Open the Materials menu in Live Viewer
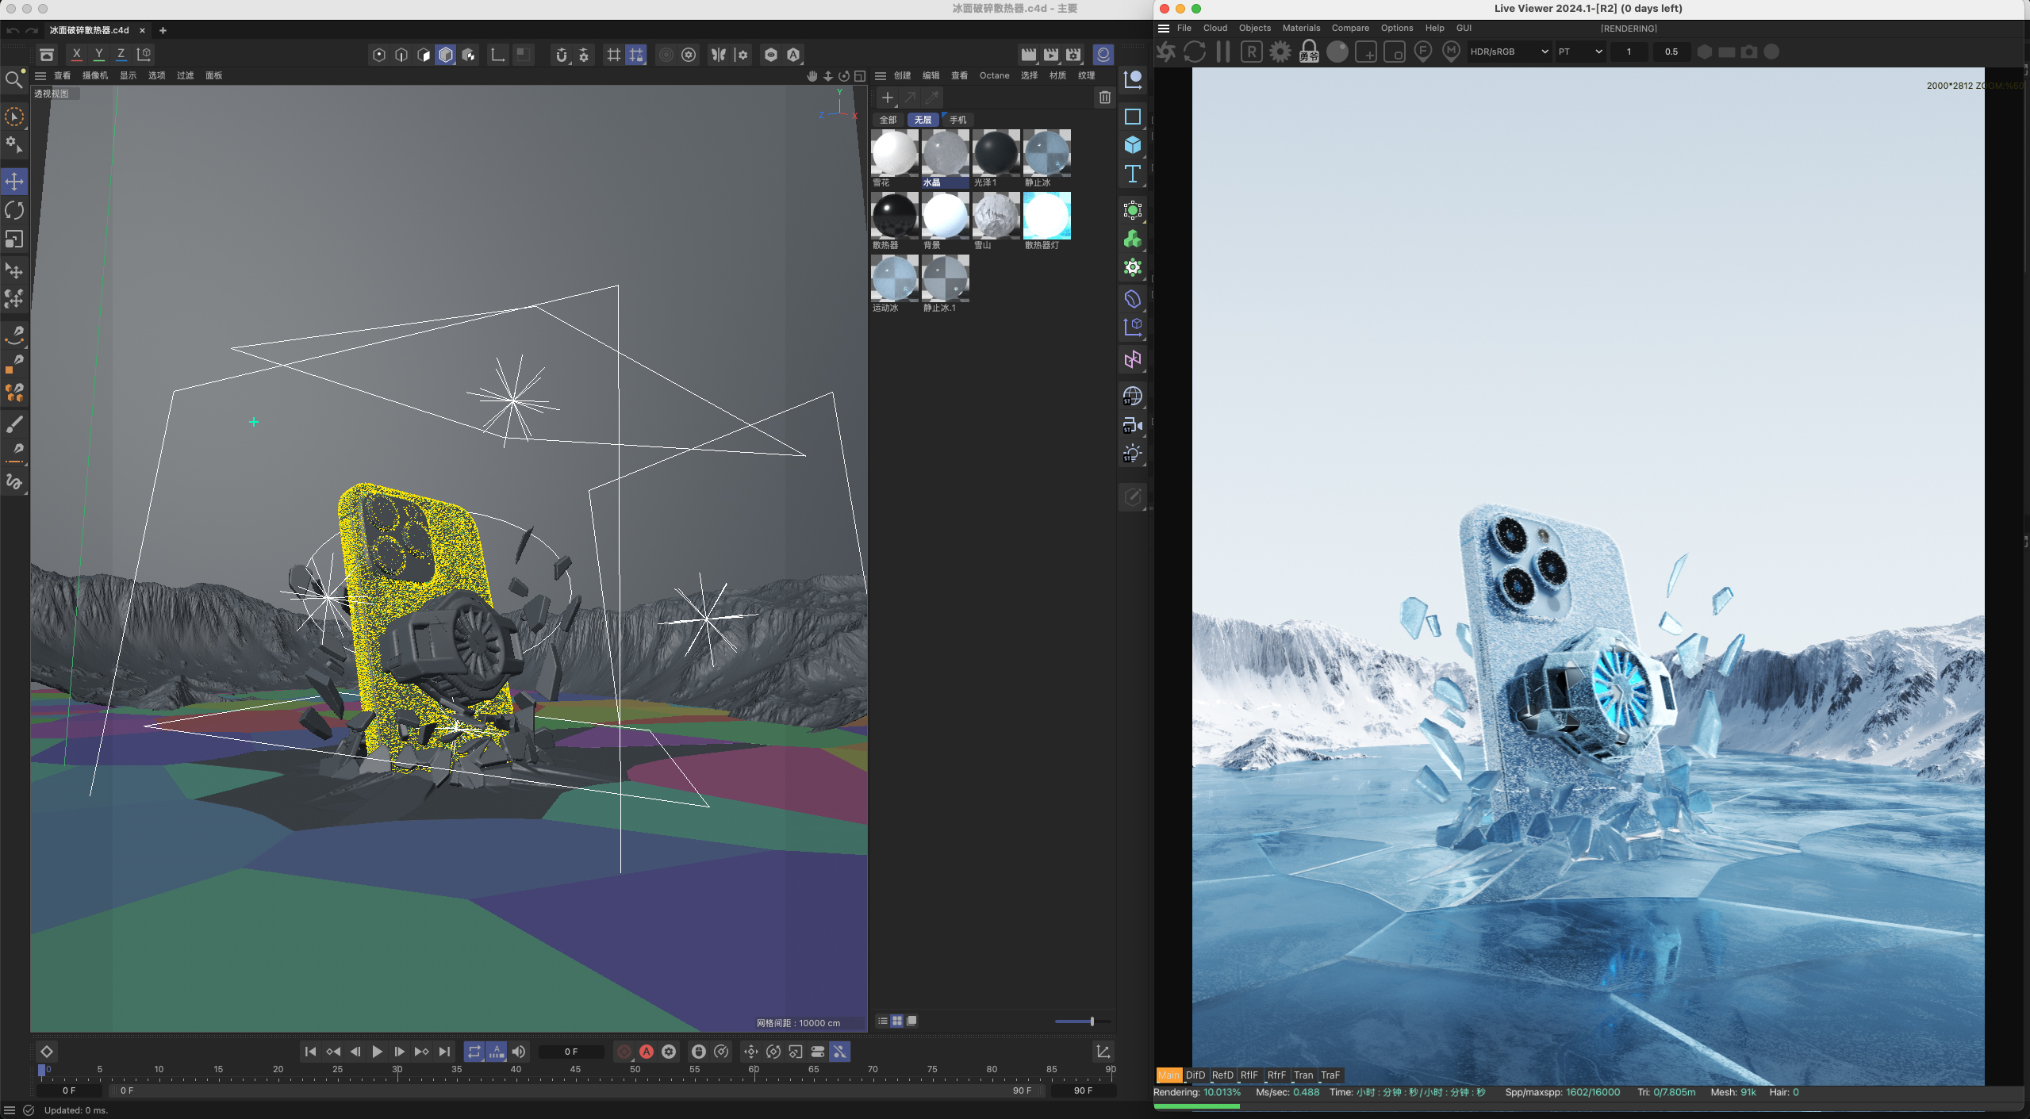Screen dimensions: 2030x1119 pyautogui.click(x=1301, y=29)
